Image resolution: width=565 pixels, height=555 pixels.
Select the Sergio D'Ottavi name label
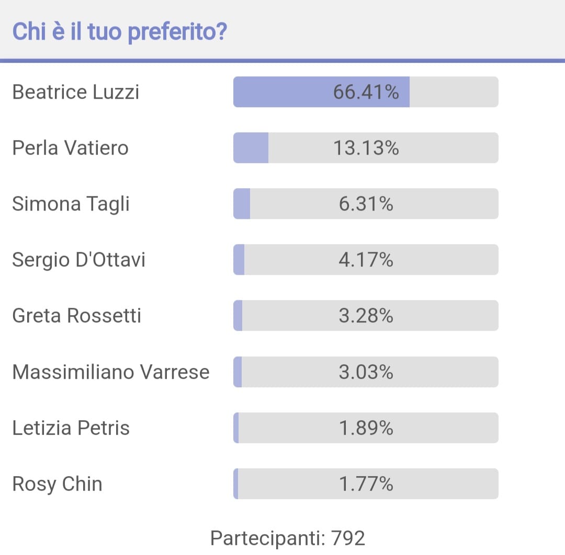click(78, 260)
